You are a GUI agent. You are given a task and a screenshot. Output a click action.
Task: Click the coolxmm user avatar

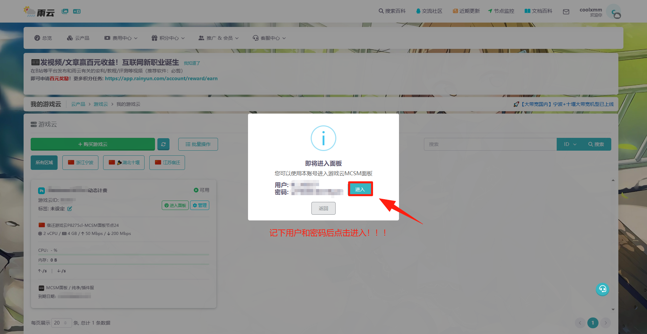(x=614, y=12)
